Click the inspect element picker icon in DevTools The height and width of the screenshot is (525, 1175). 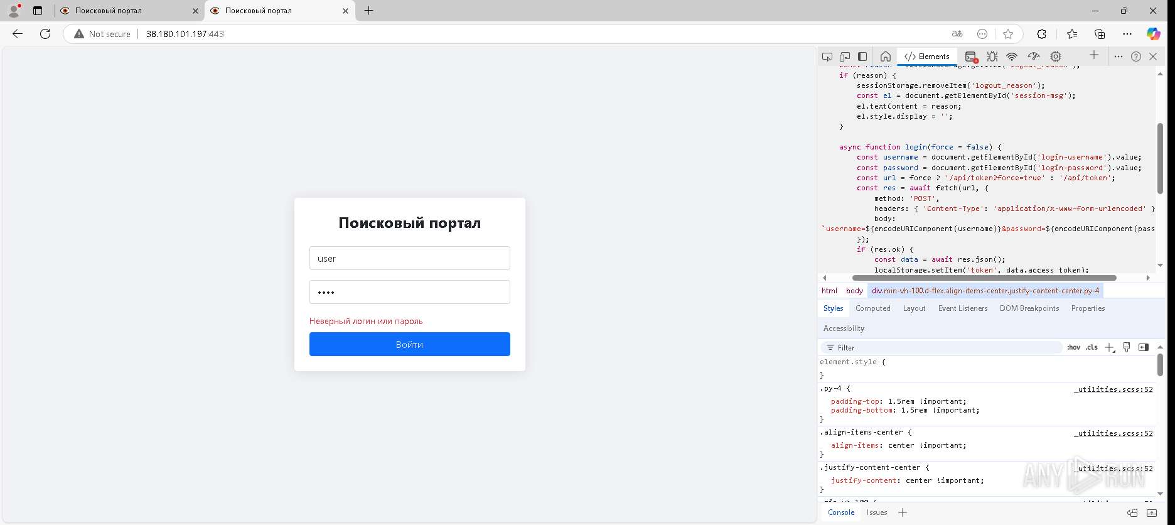(x=827, y=57)
